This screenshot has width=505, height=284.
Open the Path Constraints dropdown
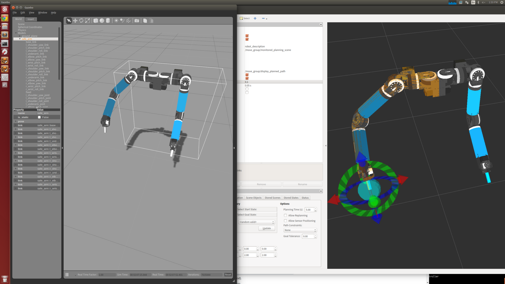tap(300, 230)
